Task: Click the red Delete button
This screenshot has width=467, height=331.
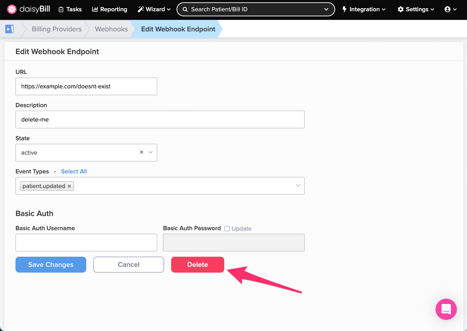Action: coord(198,265)
